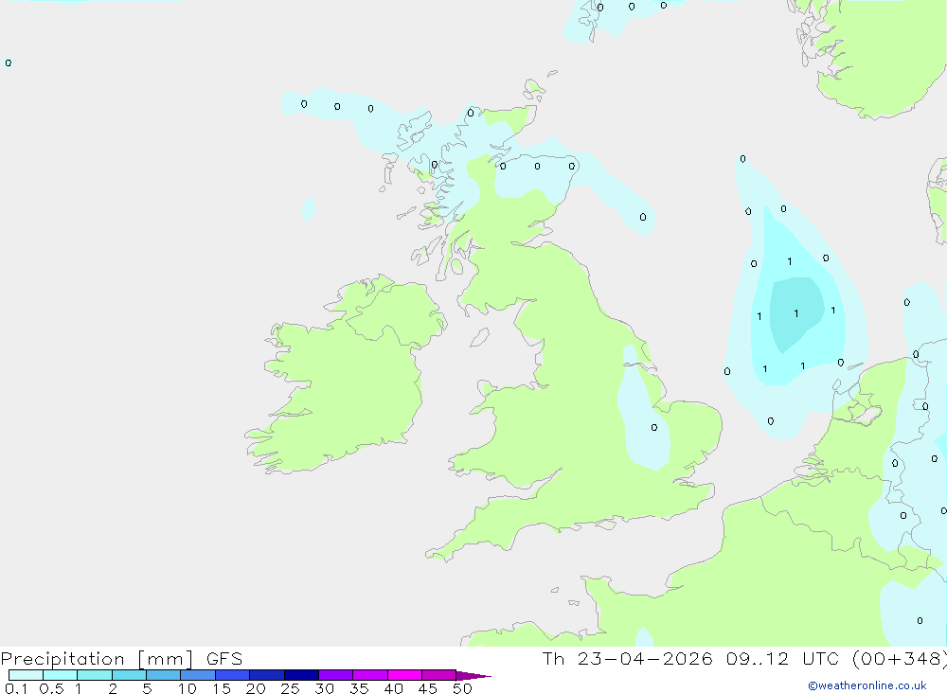Click the '1' inside the darkest North Sea patch
The image size is (947, 694).
(796, 313)
